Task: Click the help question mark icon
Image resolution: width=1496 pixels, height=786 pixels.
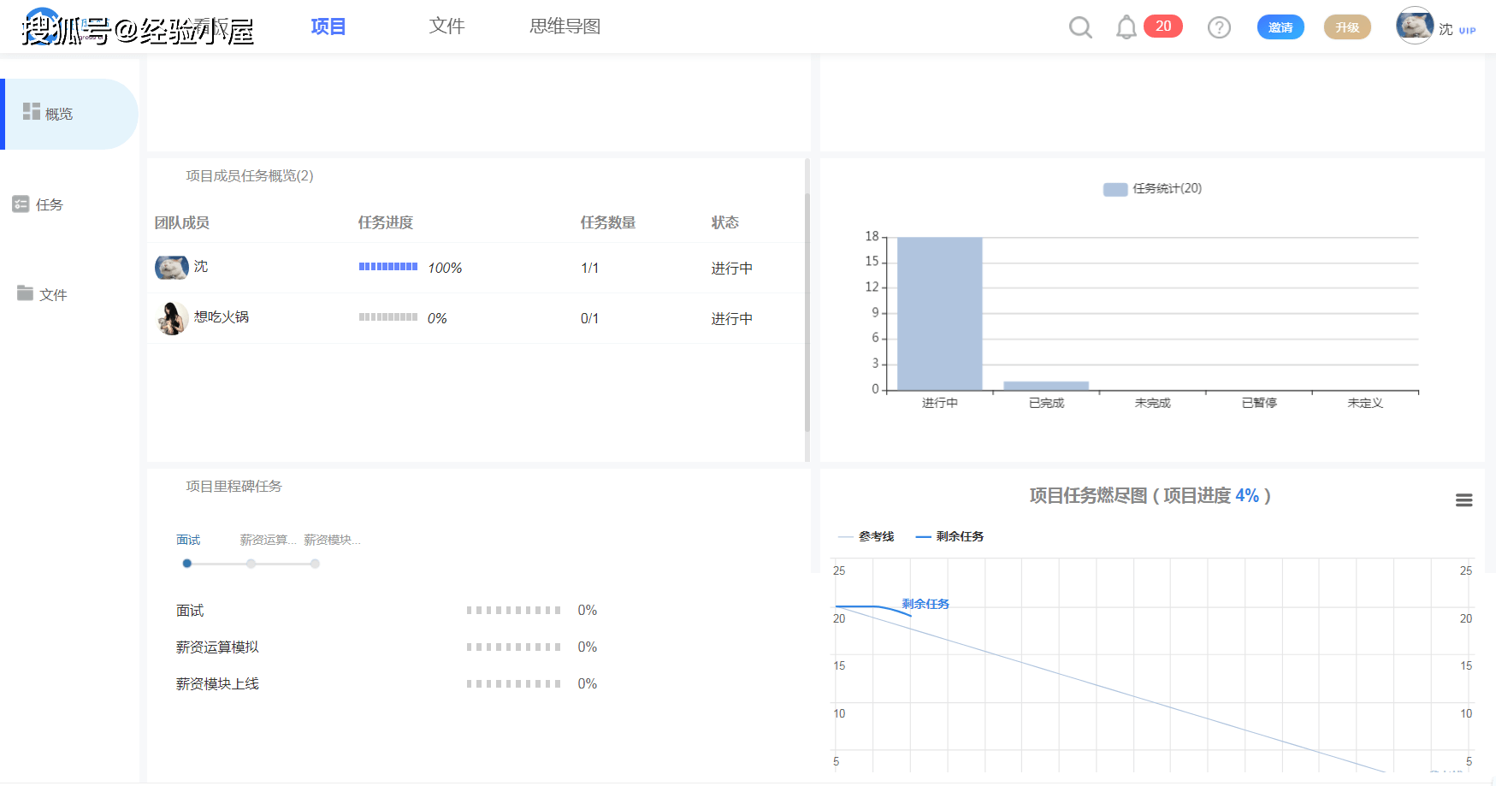Action: 1219,27
